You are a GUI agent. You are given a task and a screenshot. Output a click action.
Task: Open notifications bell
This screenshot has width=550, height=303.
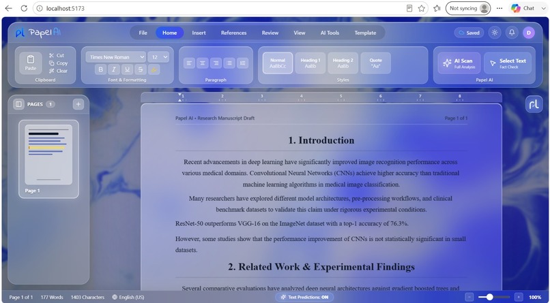tap(512, 33)
